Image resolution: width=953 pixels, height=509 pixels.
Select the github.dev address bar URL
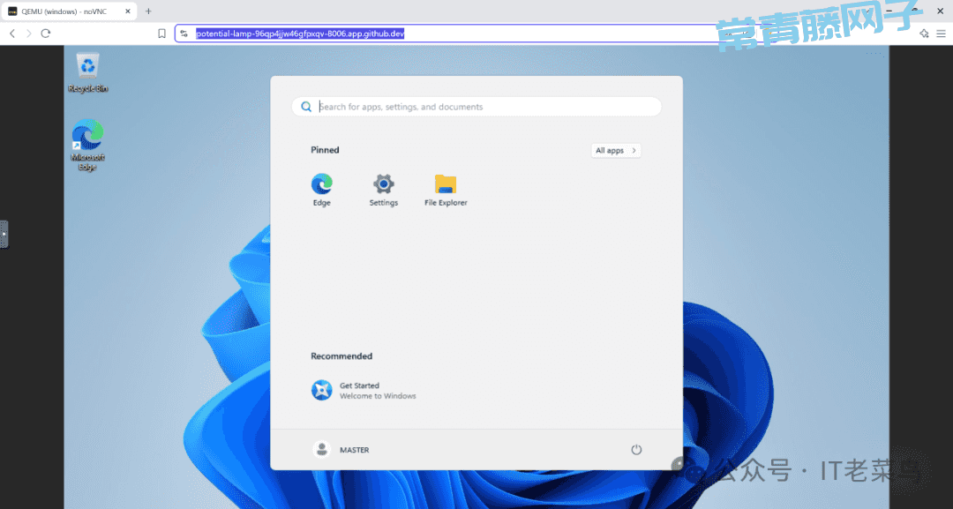click(x=300, y=34)
